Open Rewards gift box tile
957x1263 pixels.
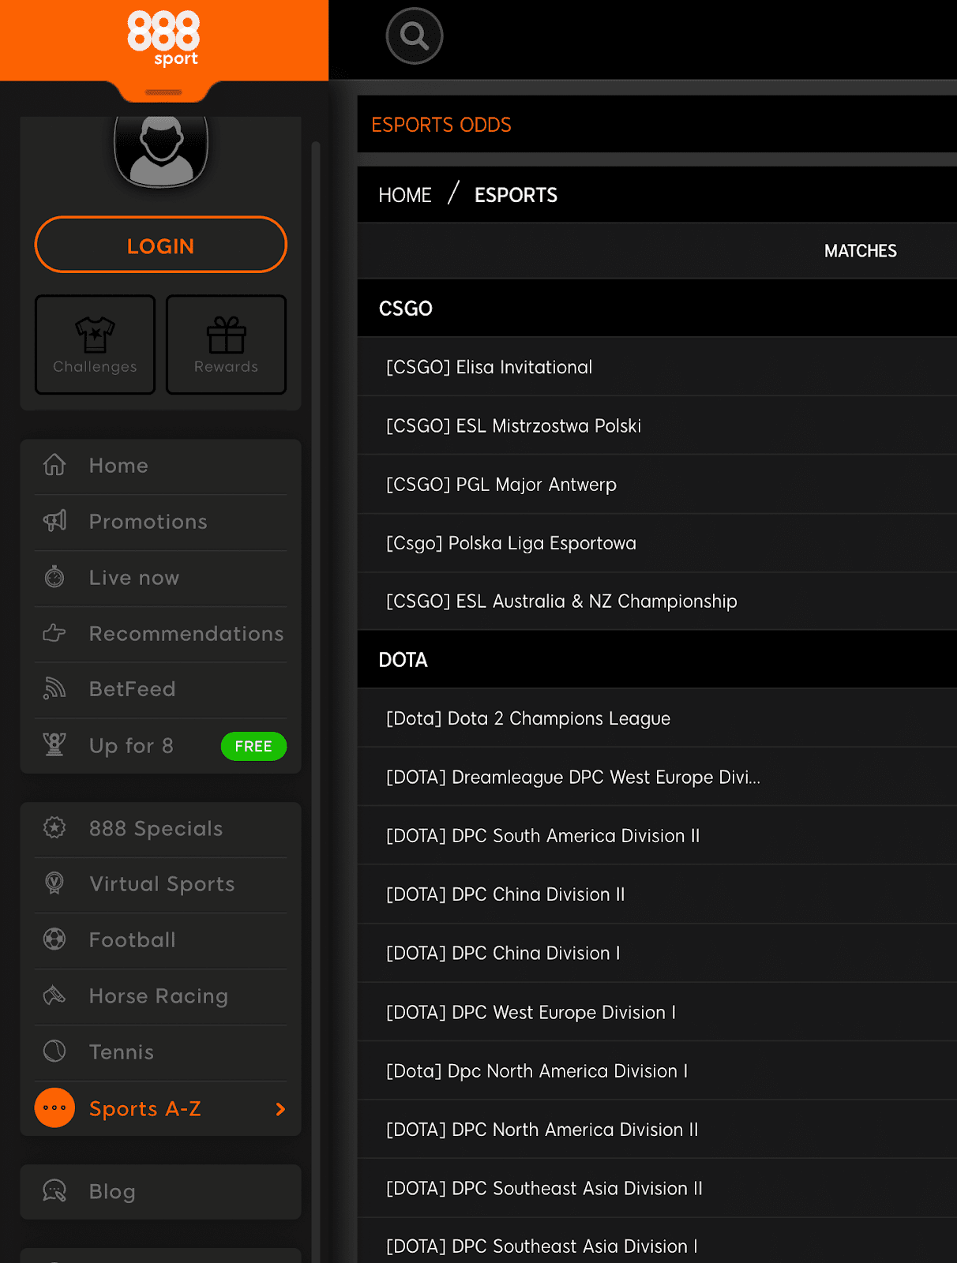click(226, 344)
